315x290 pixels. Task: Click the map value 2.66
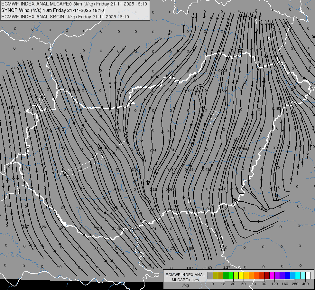click(208, 248)
